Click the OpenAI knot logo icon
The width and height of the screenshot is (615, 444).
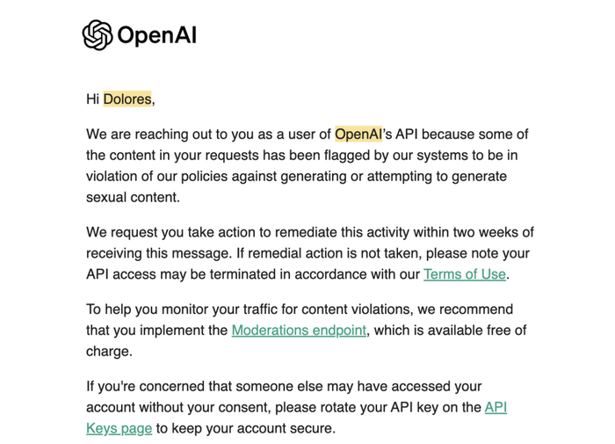pos(98,35)
